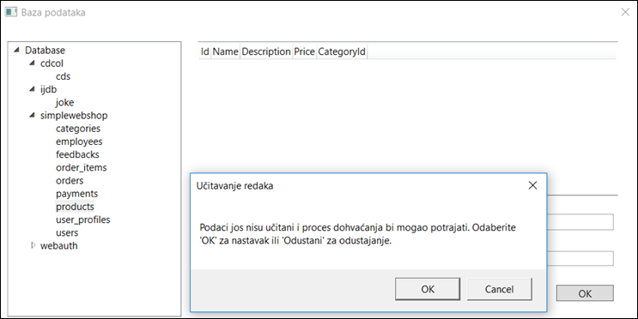Screen dimensions: 638x319
Task: Click the Baza podataka window icon
Action: [x=10, y=12]
